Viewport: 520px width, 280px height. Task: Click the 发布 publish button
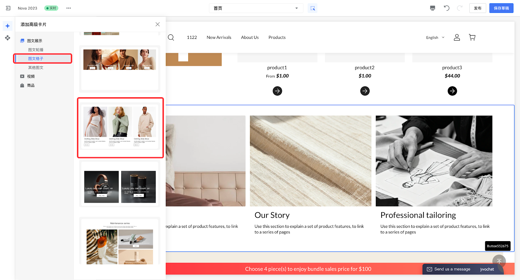coord(477,8)
